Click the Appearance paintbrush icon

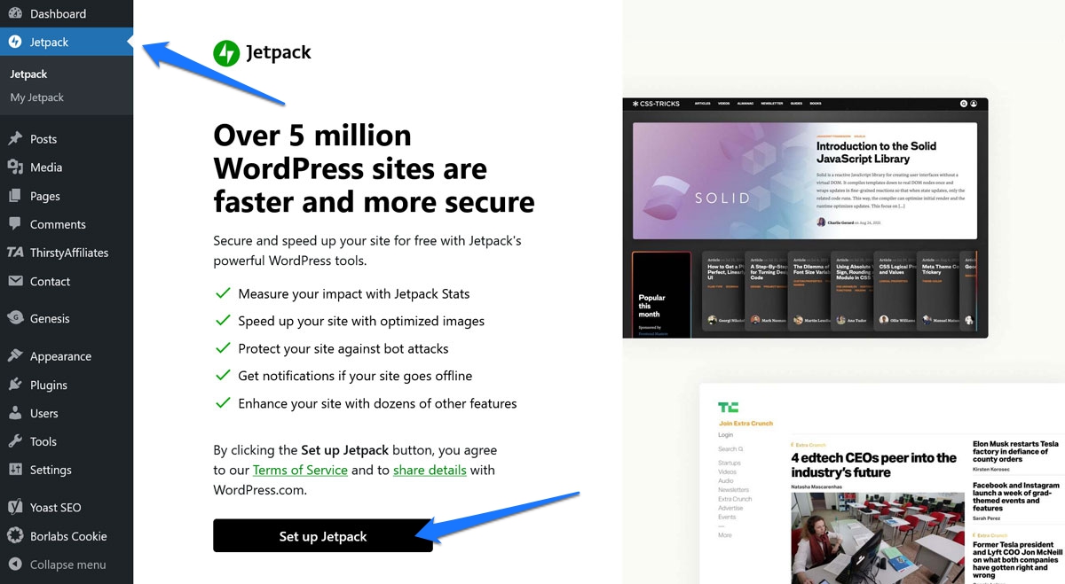pyautogui.click(x=14, y=356)
